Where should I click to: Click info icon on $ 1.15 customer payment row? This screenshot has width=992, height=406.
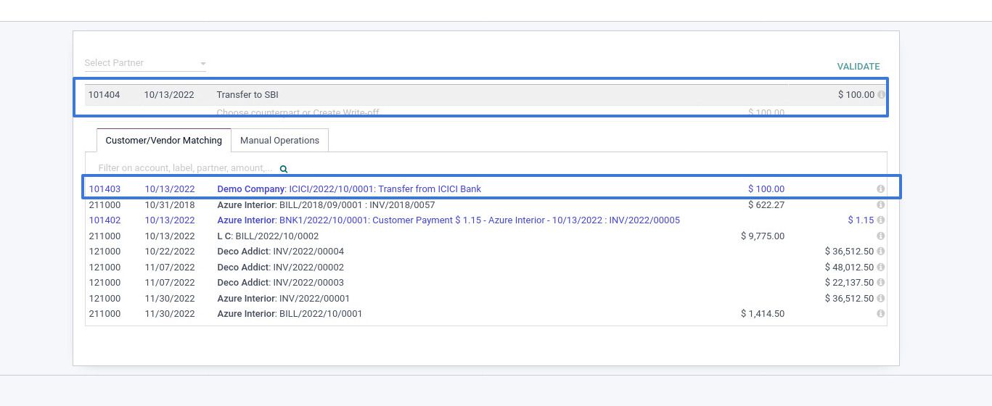pyautogui.click(x=880, y=220)
